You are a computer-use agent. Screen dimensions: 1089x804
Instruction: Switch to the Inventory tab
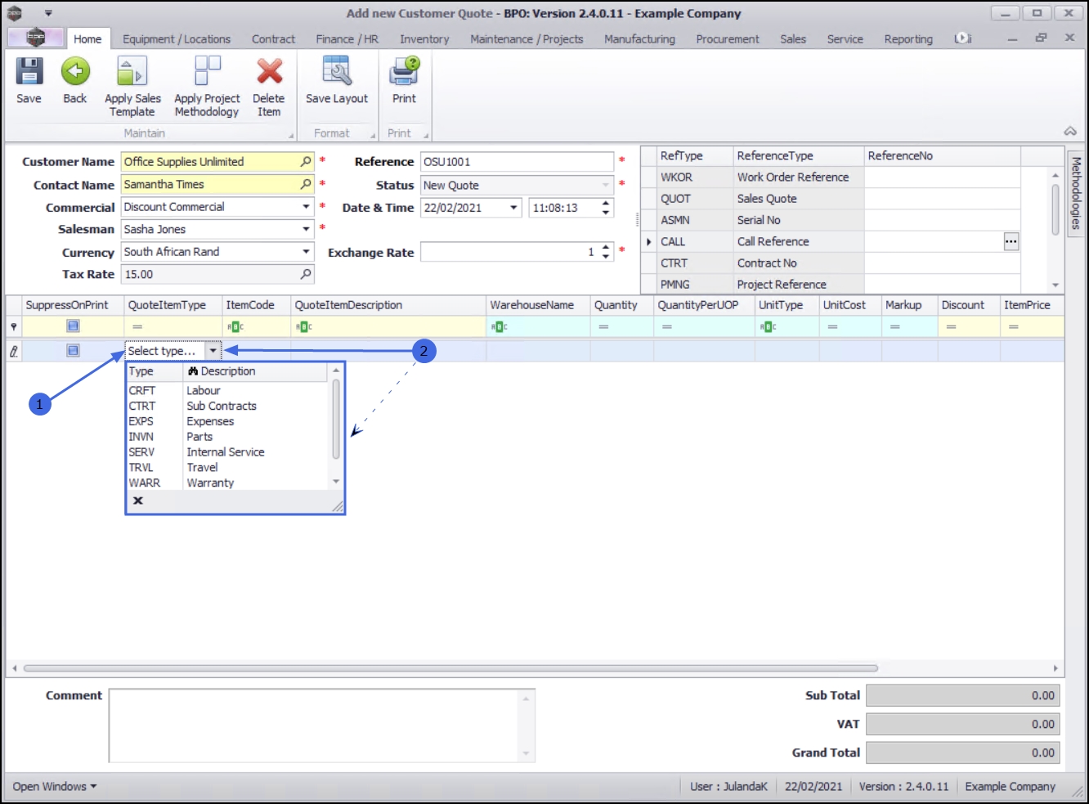(424, 38)
